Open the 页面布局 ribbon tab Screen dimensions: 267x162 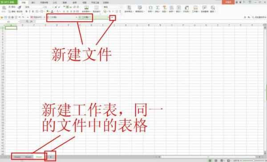pos(44,3)
